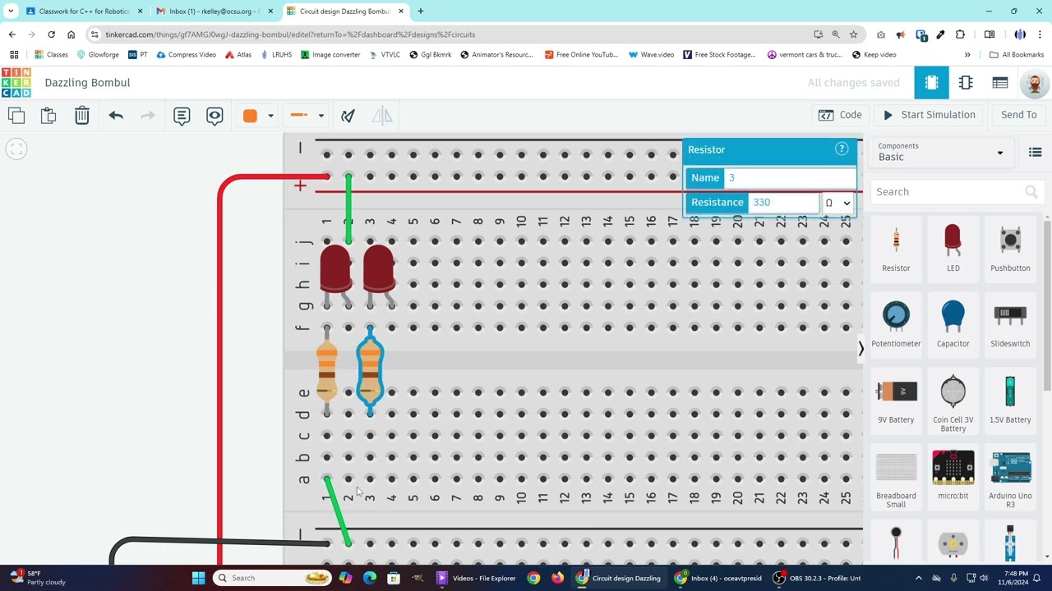Undo the last action
The height and width of the screenshot is (591, 1052).
pos(116,116)
